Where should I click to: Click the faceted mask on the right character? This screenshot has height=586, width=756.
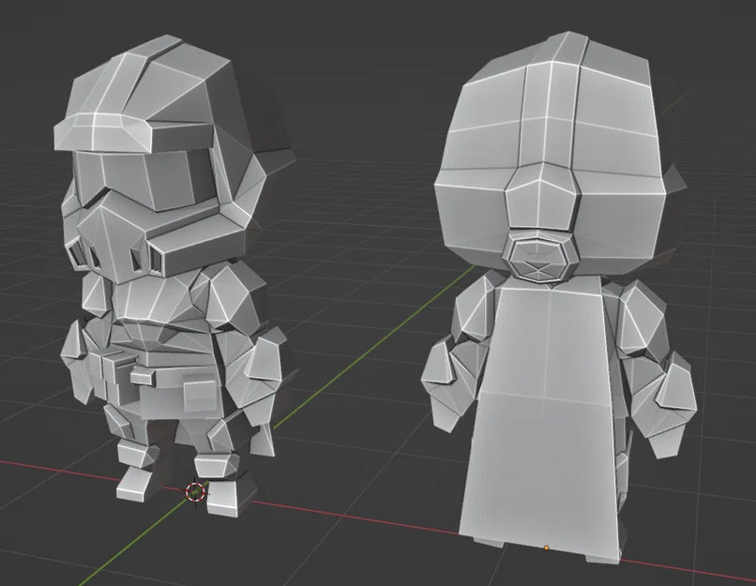point(539,258)
